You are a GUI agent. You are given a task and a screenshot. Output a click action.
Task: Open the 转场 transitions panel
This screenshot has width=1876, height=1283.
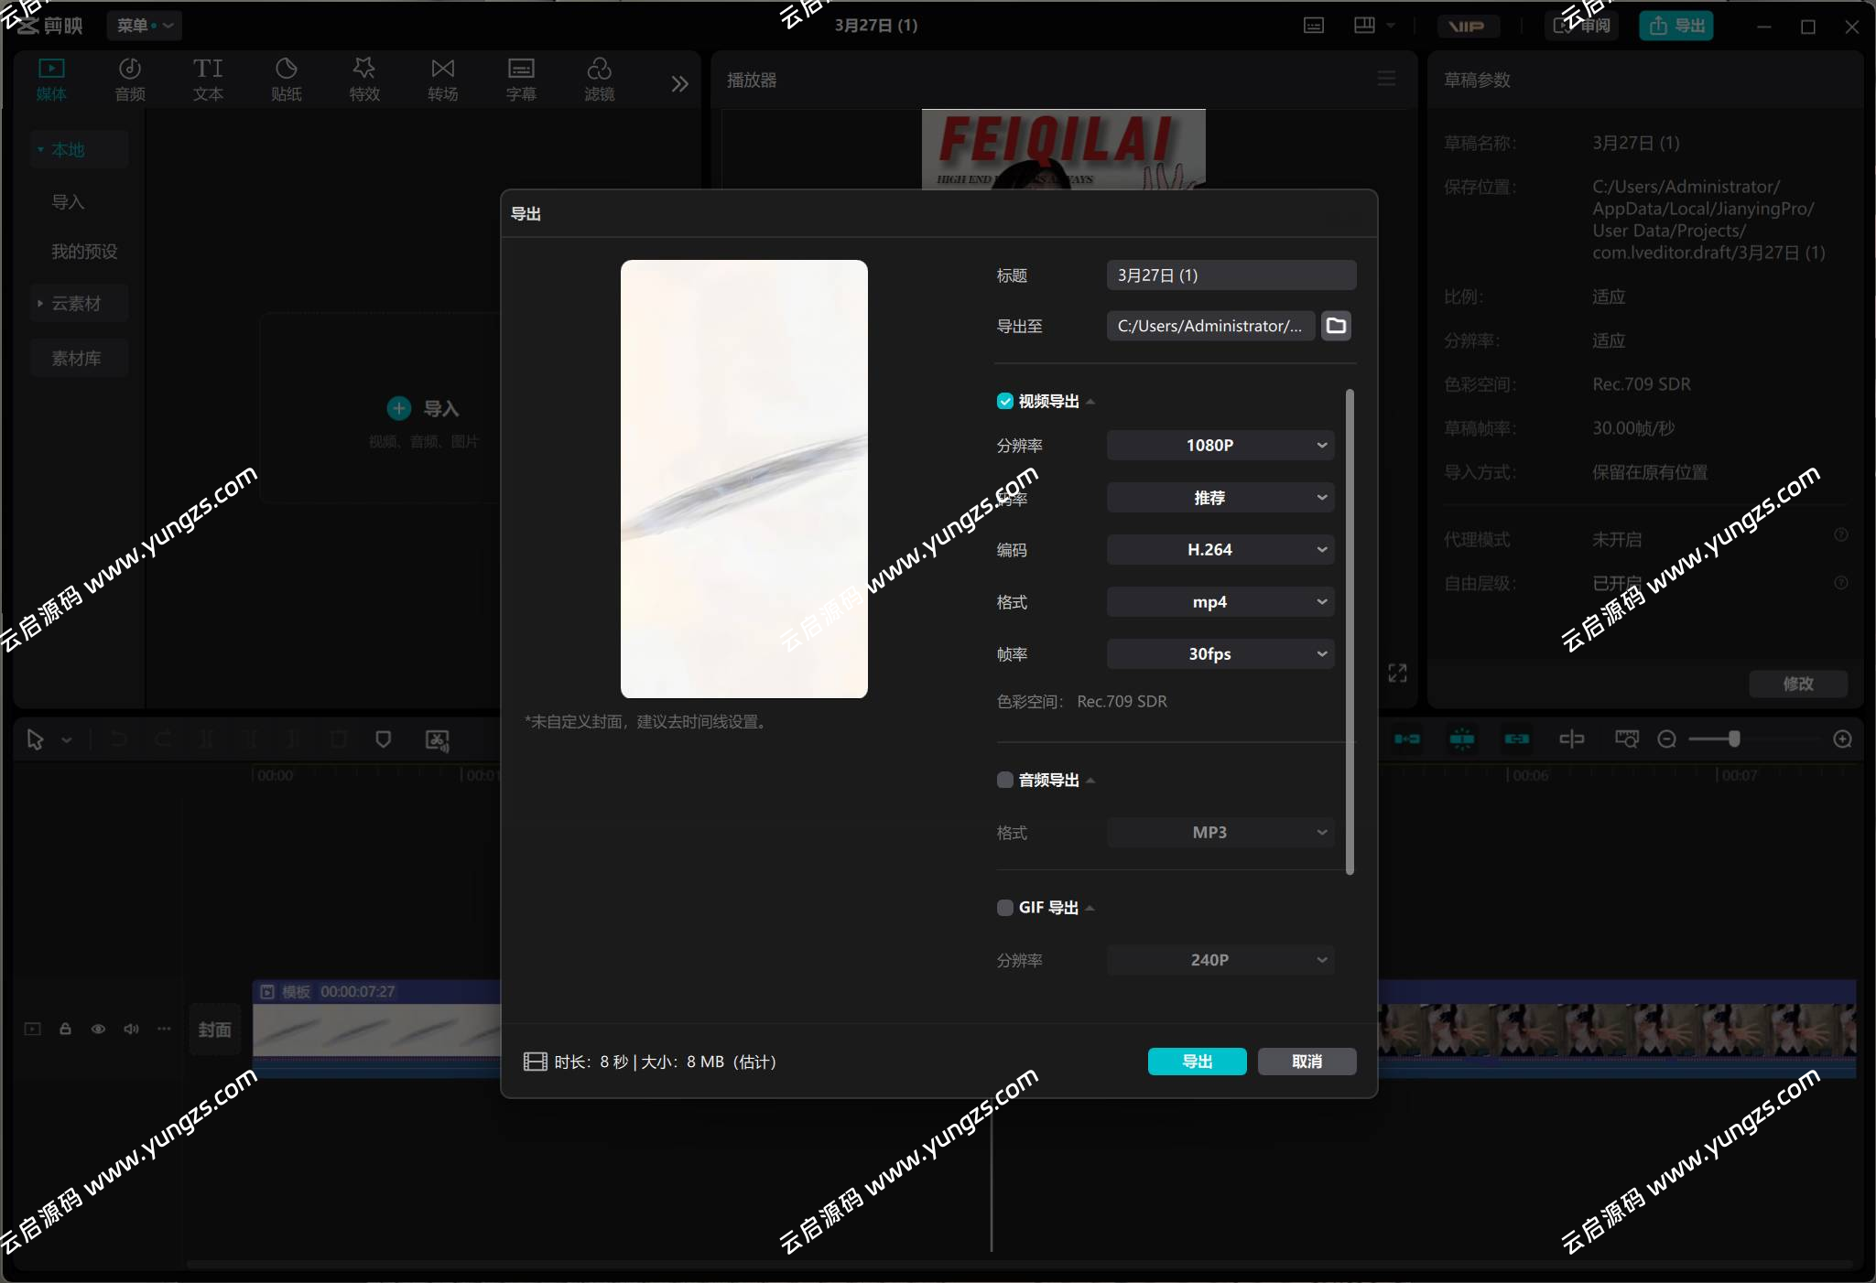click(442, 79)
